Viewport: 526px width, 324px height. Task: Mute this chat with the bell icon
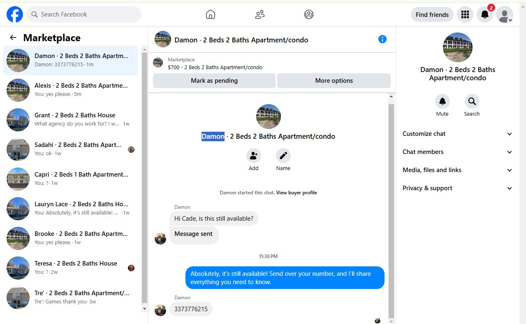pos(443,101)
